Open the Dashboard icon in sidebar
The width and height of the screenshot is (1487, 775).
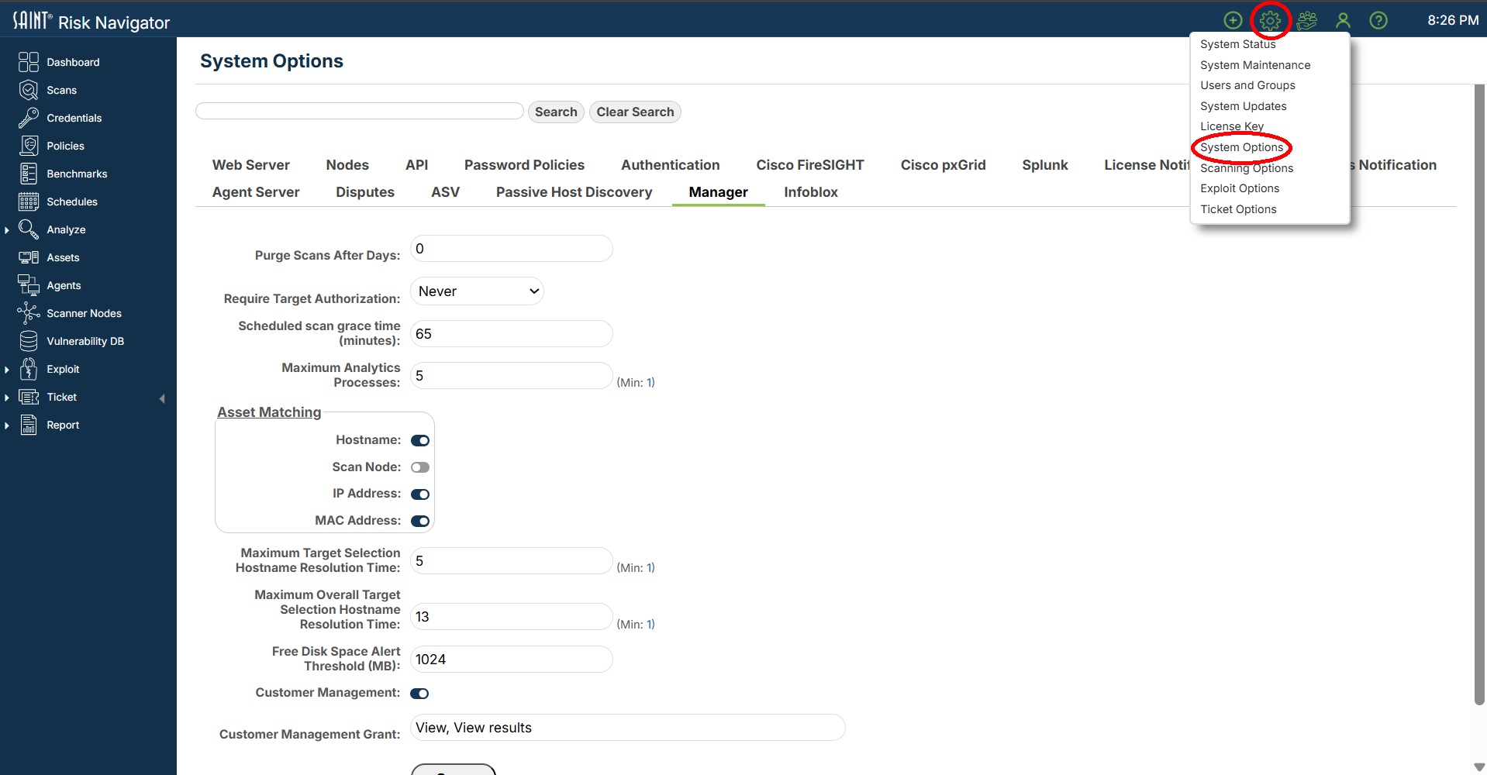29,62
